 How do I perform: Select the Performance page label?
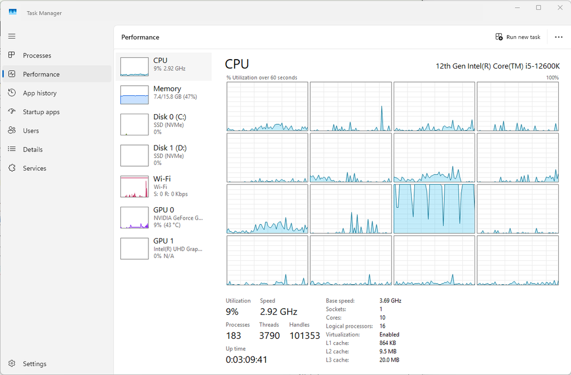(x=41, y=74)
